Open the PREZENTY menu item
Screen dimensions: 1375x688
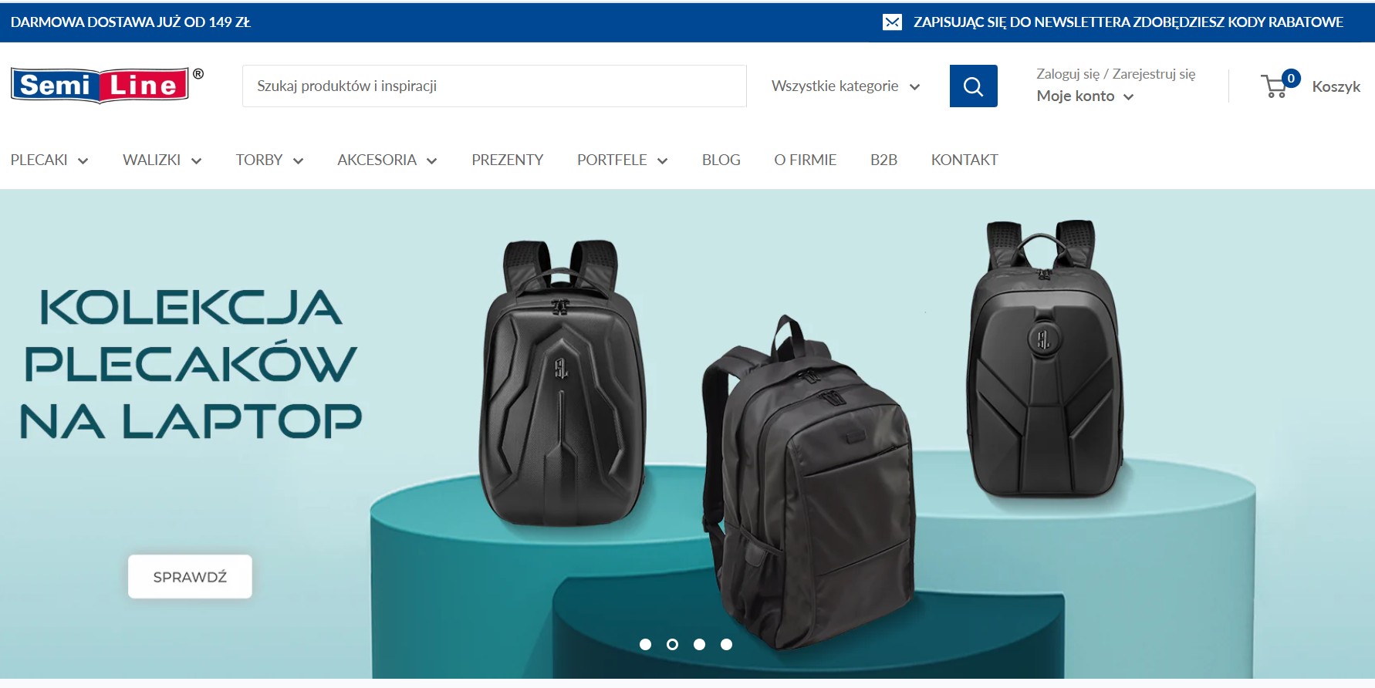pos(508,160)
